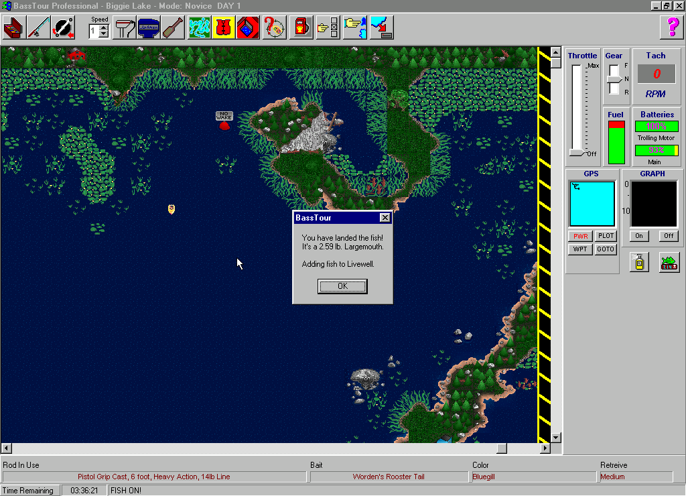
Task: Click the Medium retrieve field
Action: pyautogui.click(x=636, y=477)
